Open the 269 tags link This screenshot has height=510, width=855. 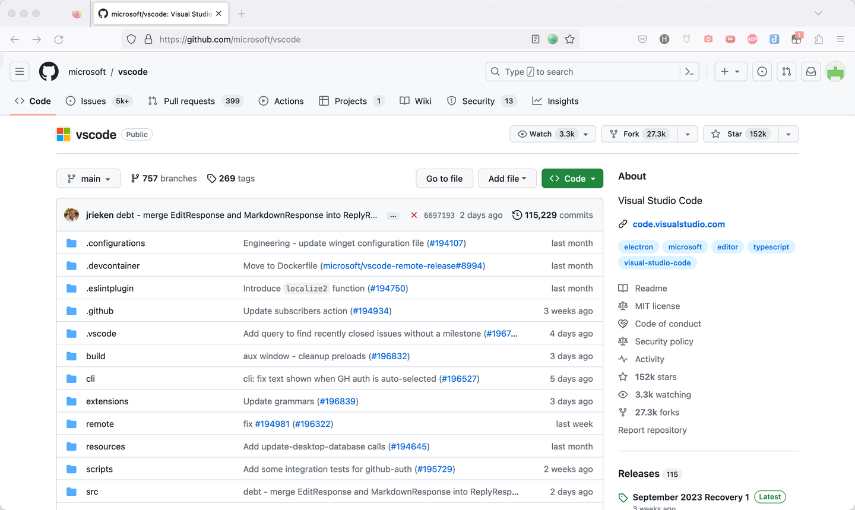[231, 179]
